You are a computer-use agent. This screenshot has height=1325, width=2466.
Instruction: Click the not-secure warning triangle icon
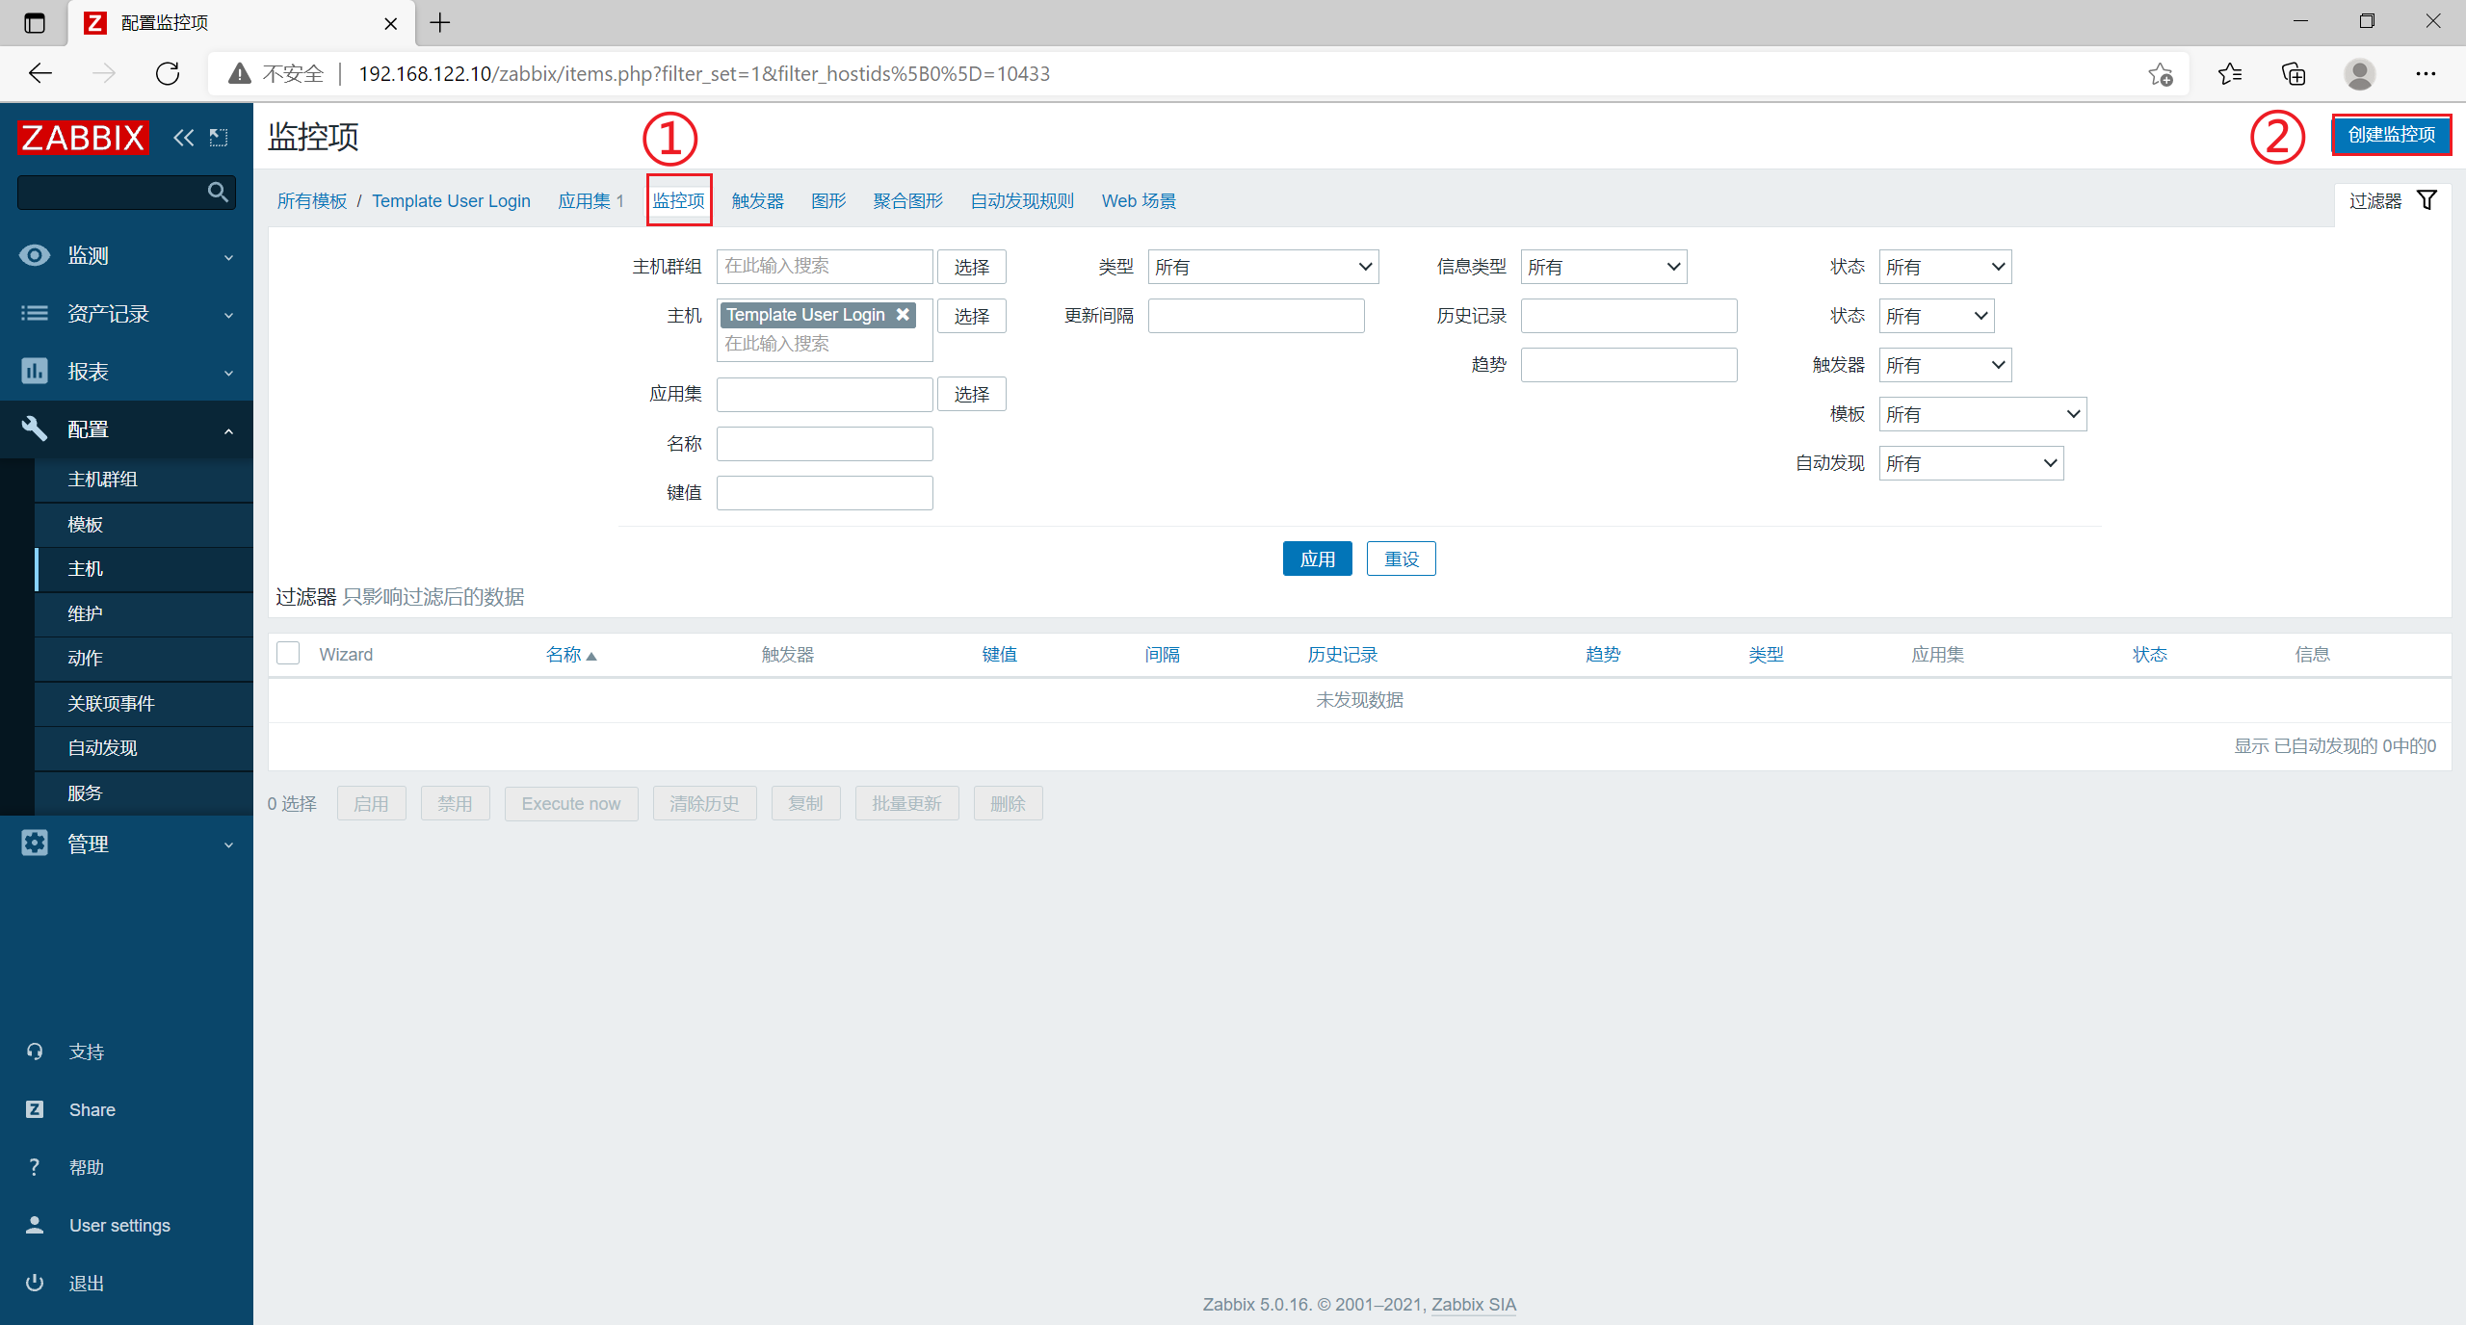240,73
